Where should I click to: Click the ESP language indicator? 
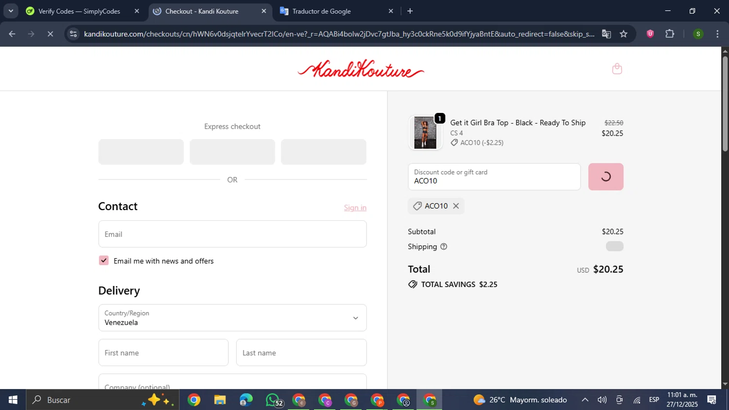click(654, 400)
